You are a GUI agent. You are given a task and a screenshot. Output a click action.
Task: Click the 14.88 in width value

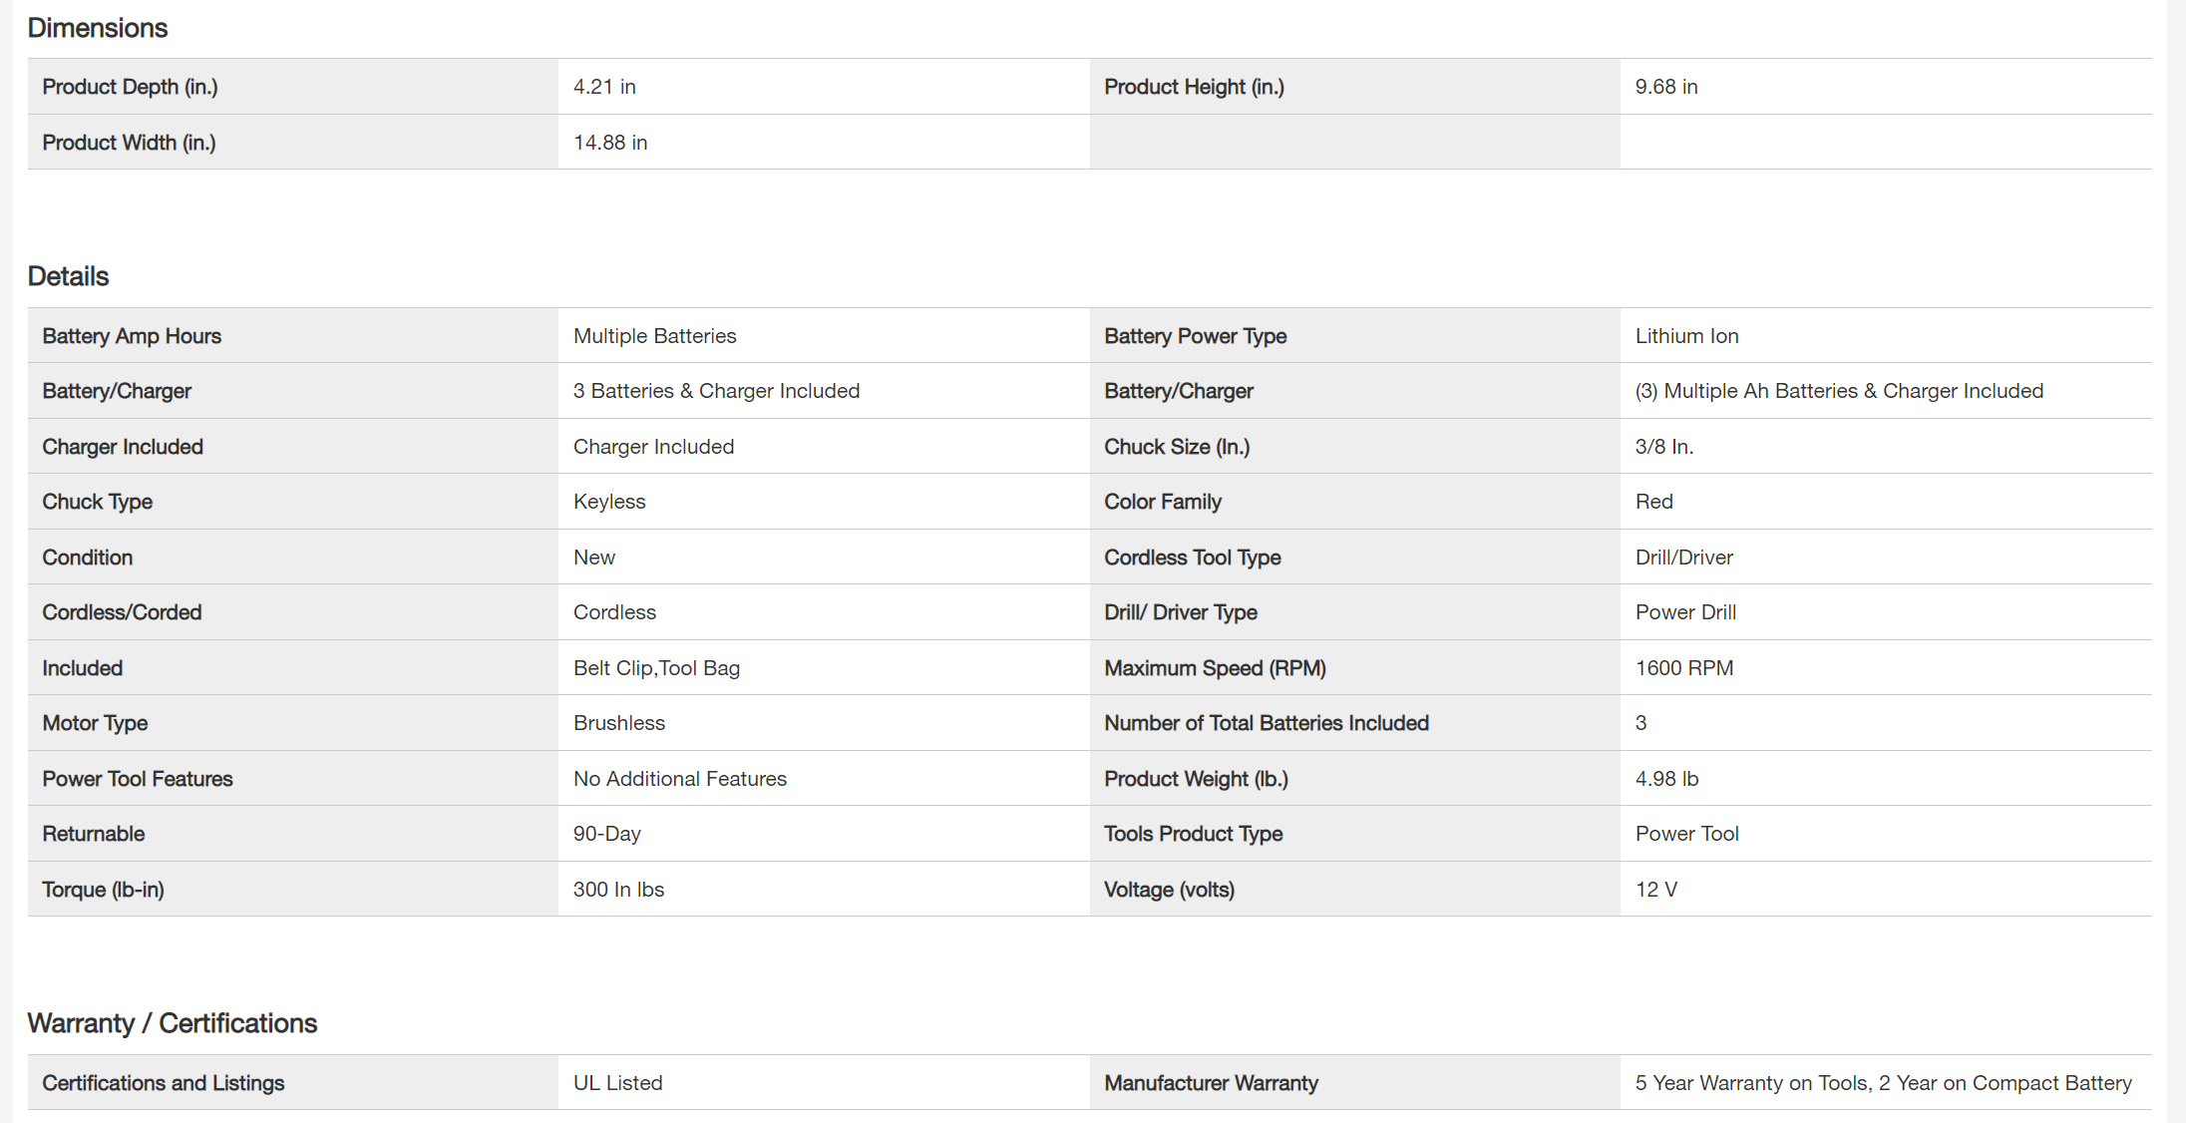click(x=610, y=143)
